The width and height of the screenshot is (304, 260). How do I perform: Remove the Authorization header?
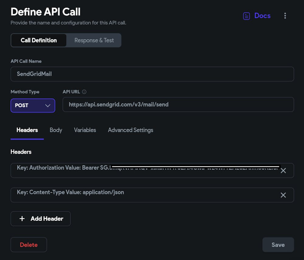click(x=283, y=171)
